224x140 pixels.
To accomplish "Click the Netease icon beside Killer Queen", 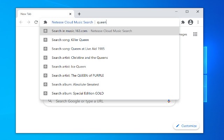I will [x=45, y=40].
